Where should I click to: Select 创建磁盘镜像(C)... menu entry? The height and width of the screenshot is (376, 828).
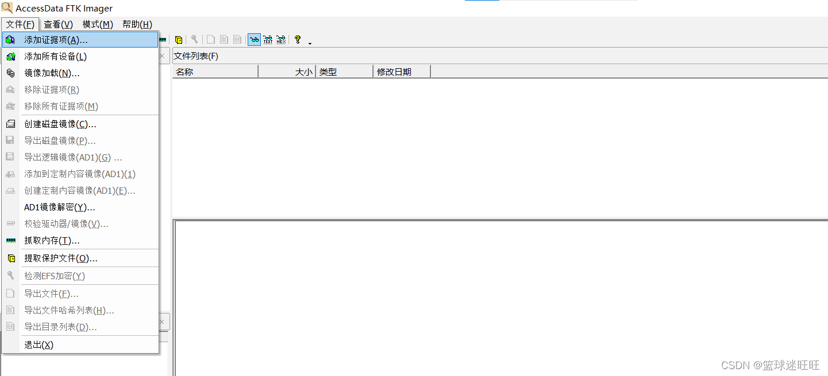click(80, 124)
